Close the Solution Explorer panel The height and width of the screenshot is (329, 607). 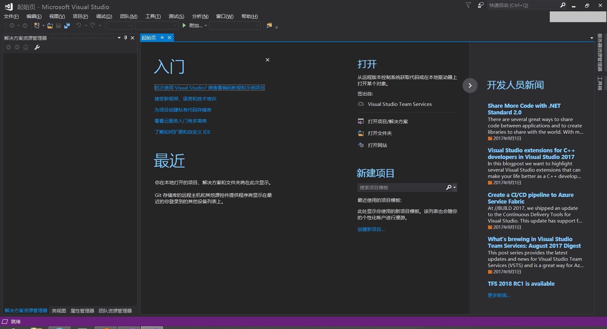point(132,38)
